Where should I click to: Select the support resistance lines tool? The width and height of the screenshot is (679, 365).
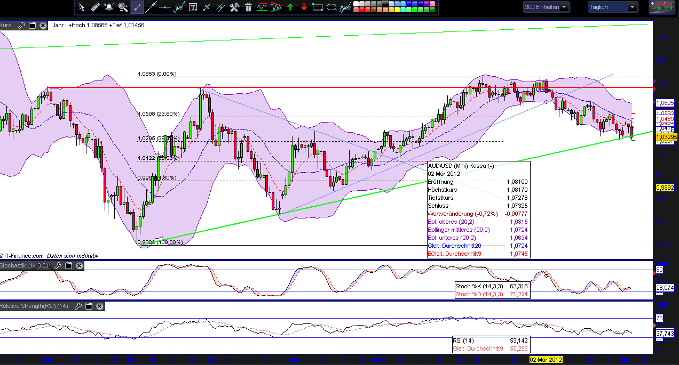tap(262, 7)
